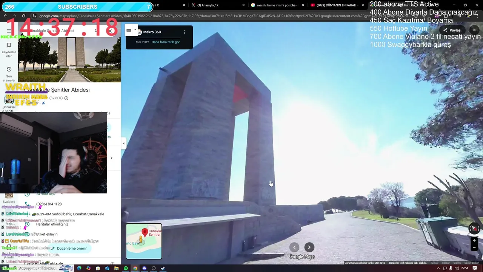Open Microsoft Edge from the taskbar
This screenshot has height=272, width=483.
79,268
